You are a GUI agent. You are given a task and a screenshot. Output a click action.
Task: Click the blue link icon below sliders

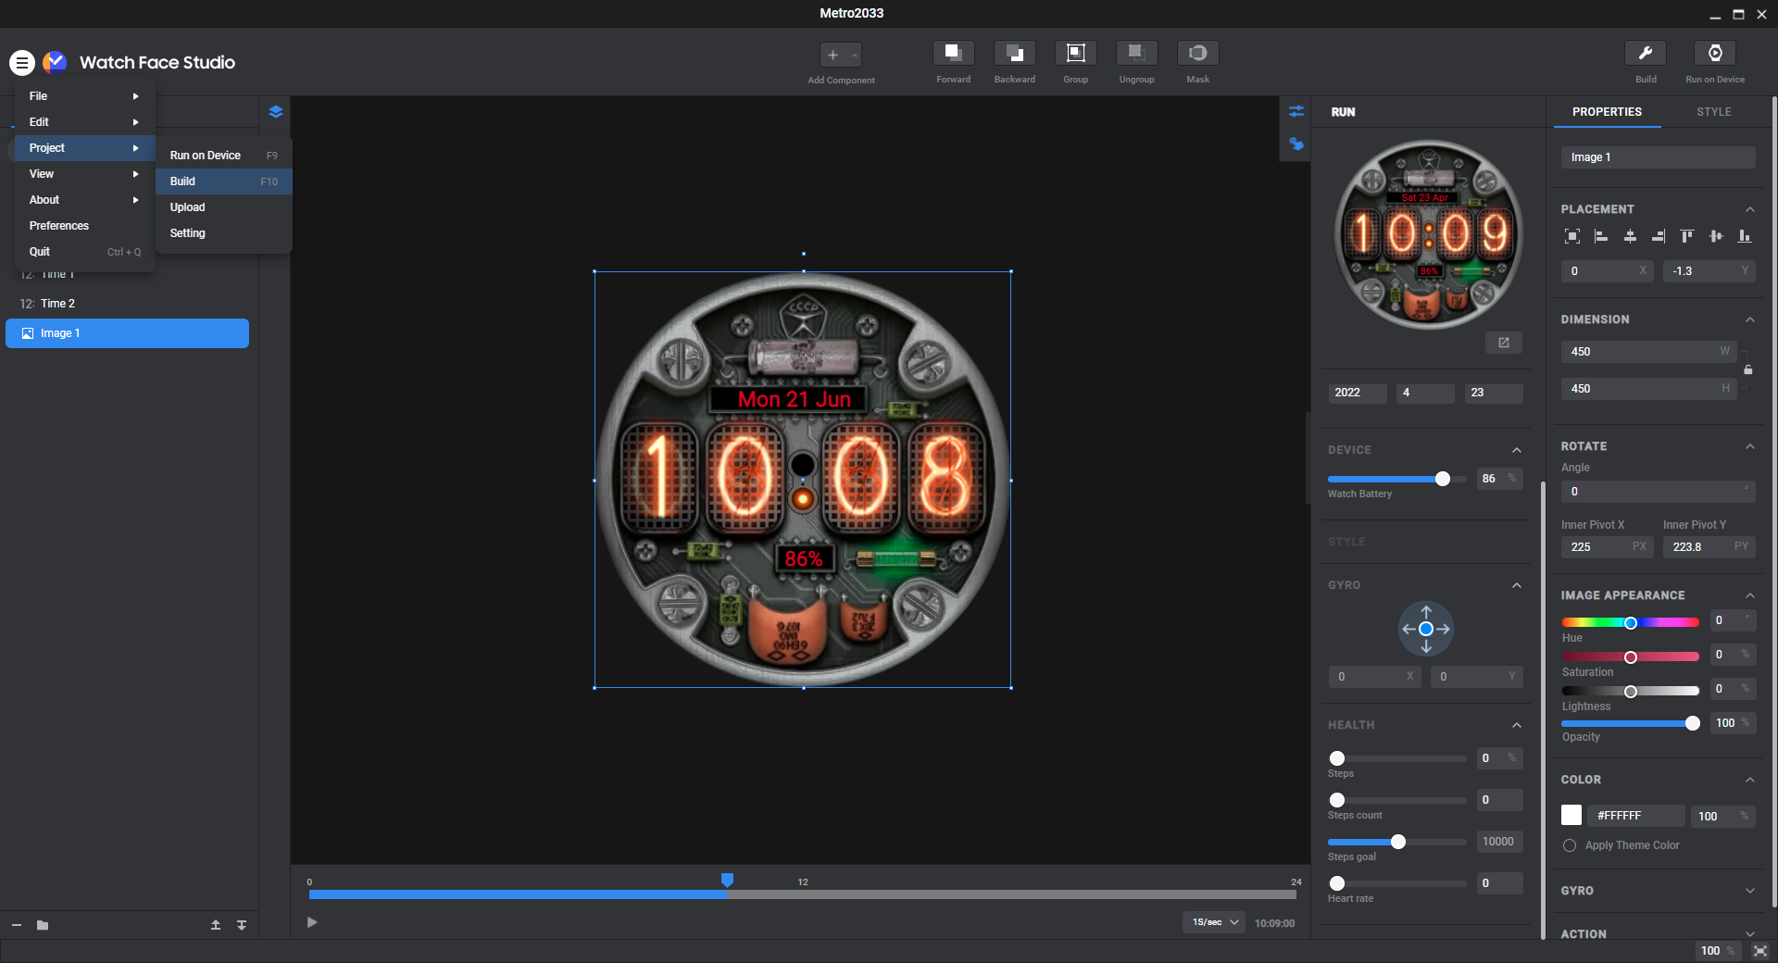pos(1296,144)
